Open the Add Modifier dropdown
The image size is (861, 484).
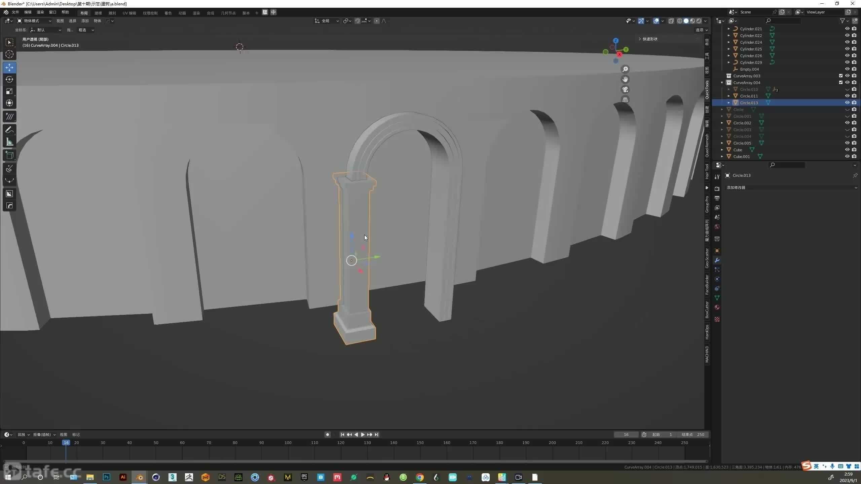coord(791,188)
